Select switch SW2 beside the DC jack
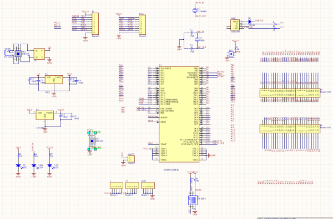Viewport: 333px width, 219px height. click(x=18, y=54)
